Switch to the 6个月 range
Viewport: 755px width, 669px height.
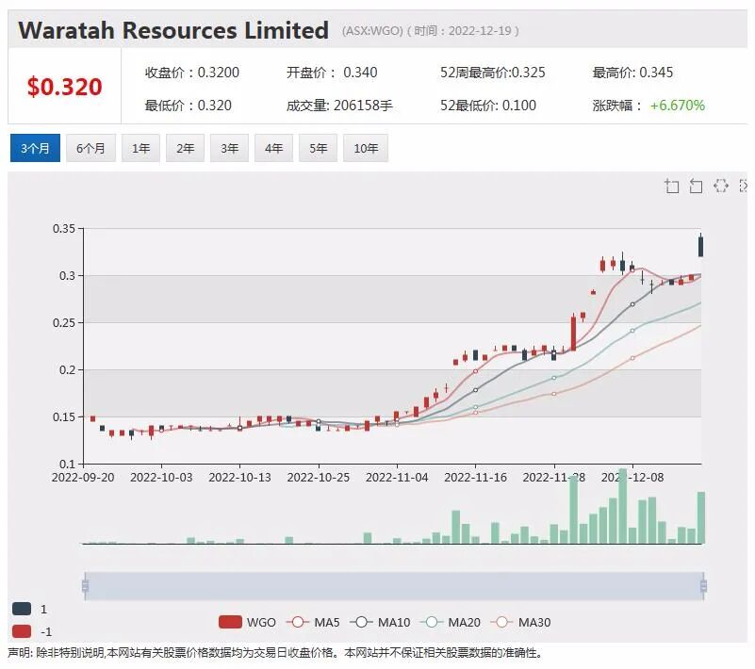coord(90,148)
